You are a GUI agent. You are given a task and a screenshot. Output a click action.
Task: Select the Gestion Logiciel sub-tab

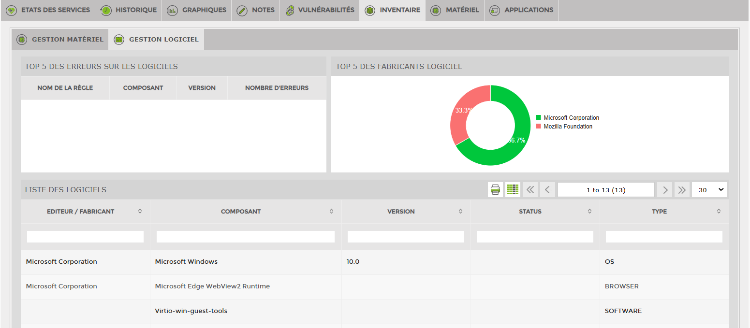coord(156,40)
